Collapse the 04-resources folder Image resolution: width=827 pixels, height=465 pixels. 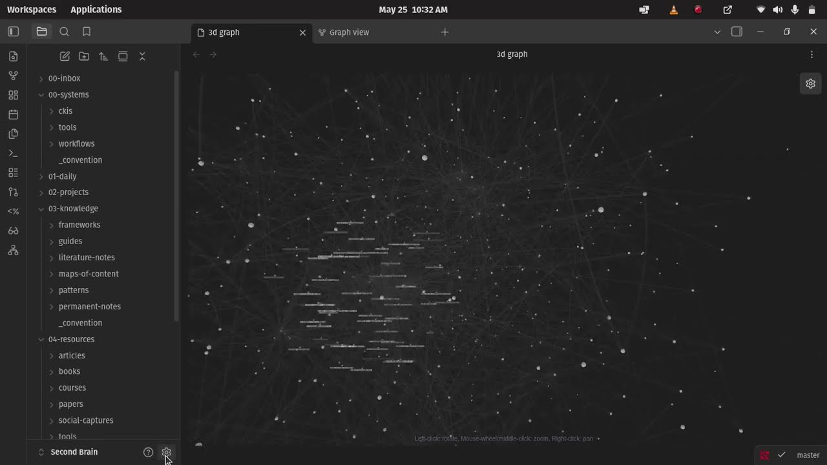tap(41, 339)
